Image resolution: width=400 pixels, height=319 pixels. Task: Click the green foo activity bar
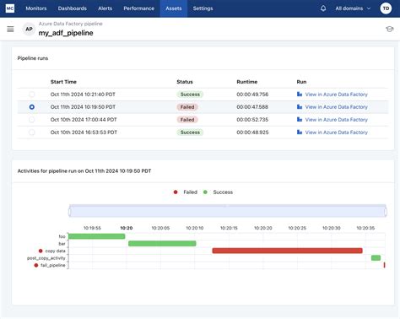pos(97,236)
